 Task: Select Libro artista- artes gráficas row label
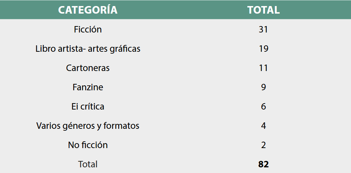tap(88, 49)
